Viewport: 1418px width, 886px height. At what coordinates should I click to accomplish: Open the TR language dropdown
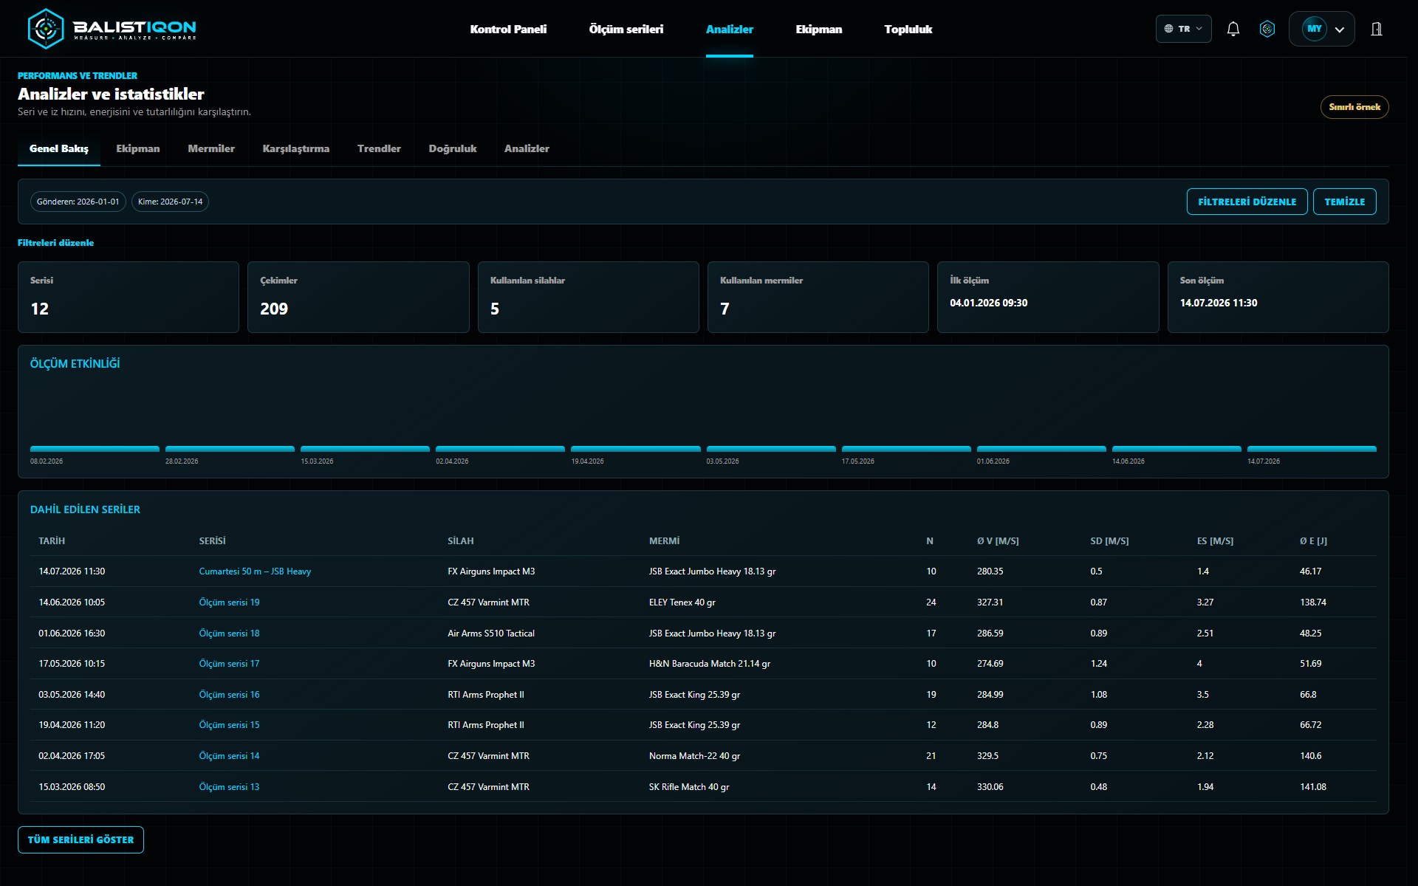[x=1183, y=29]
